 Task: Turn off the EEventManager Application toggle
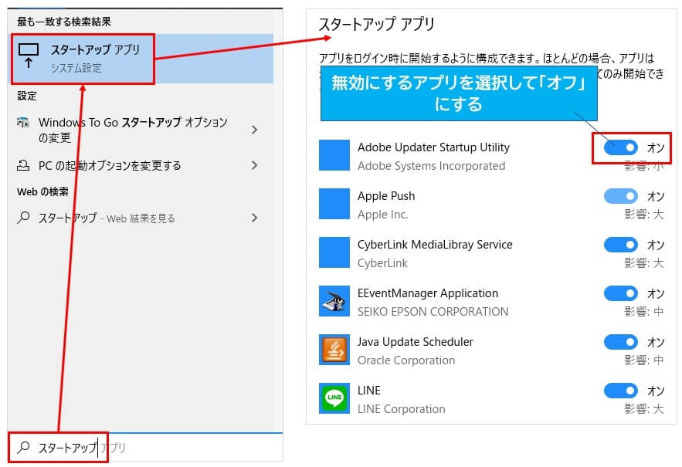click(x=621, y=294)
